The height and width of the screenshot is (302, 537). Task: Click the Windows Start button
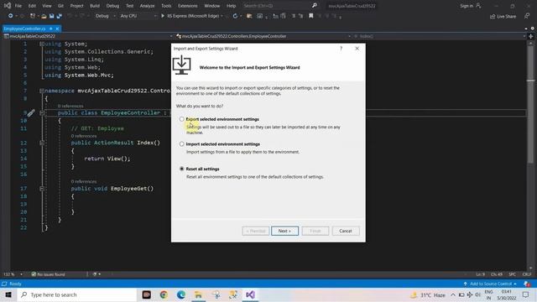pos(8,294)
